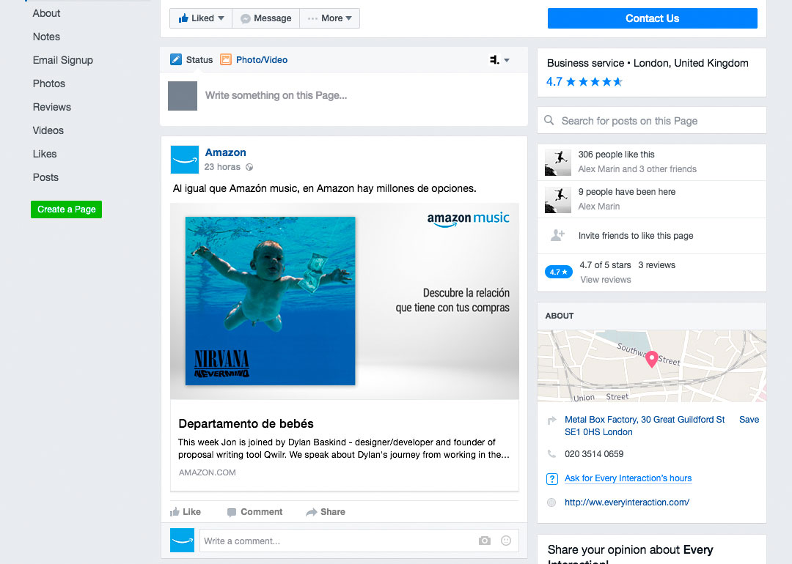Select the Status composer tab
Image resolution: width=792 pixels, height=564 pixels.
[x=191, y=59]
